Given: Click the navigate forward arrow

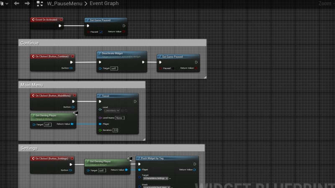Looking at the screenshot, I should tap(27, 3).
